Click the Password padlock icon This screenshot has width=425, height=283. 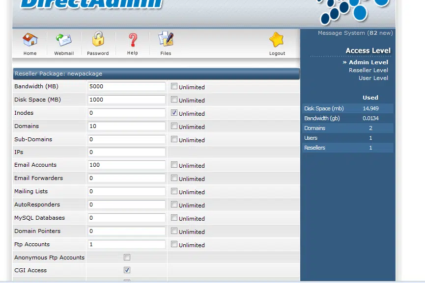(98, 39)
